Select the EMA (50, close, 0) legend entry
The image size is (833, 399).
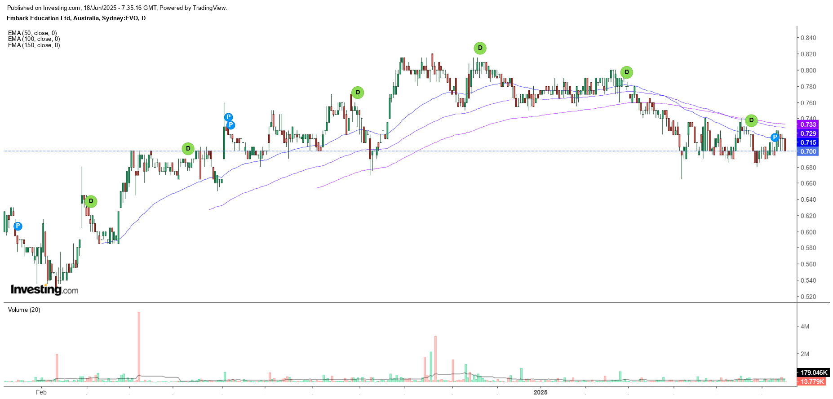pyautogui.click(x=32, y=33)
